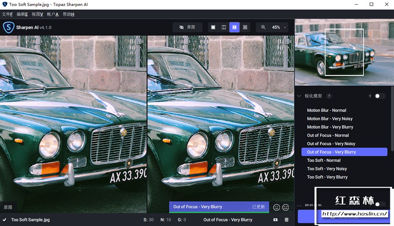This screenshot has width=394, height=226.
Task: Select Too Soft - Normal model
Action: [323, 160]
